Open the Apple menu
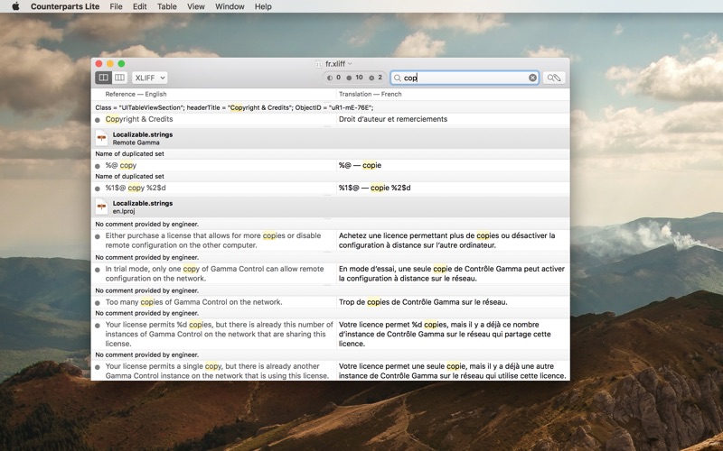This screenshot has height=451, width=723. click(15, 6)
